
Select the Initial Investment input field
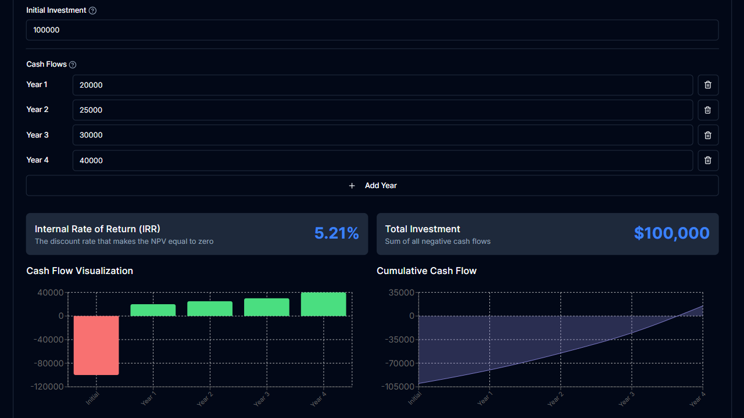[x=372, y=30]
